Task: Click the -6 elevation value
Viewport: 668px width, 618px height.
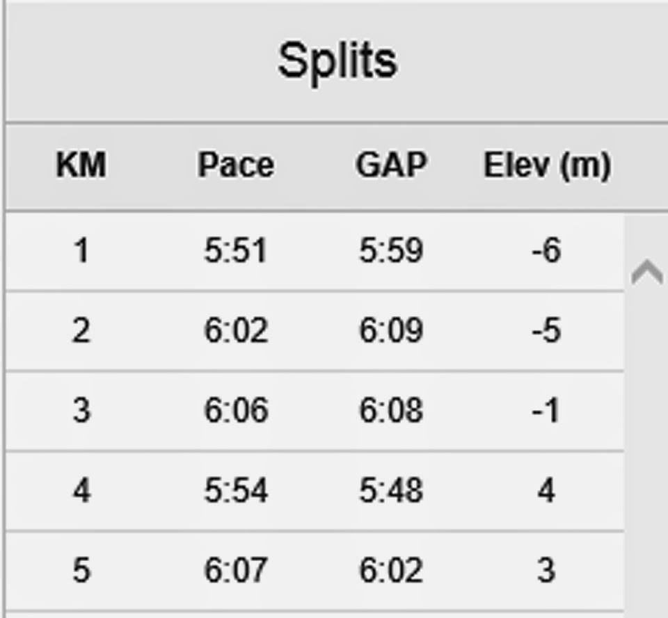Action: 546,251
